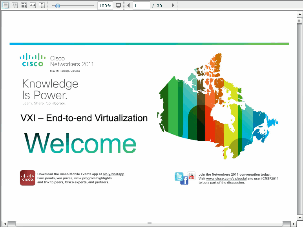Image resolution: width=303 pixels, height=227 pixels.
Task: Open www.cisco.com/ca/social link
Action: pos(226,178)
